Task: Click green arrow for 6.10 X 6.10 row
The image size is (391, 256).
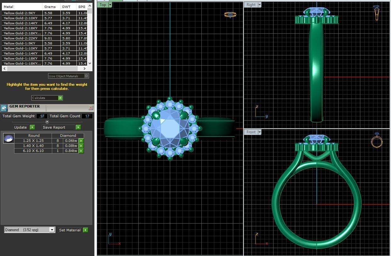Action: point(81,151)
